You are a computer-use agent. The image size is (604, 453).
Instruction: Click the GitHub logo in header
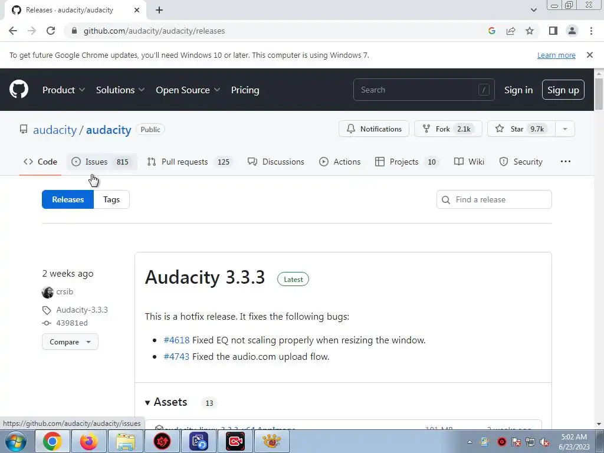pyautogui.click(x=19, y=90)
